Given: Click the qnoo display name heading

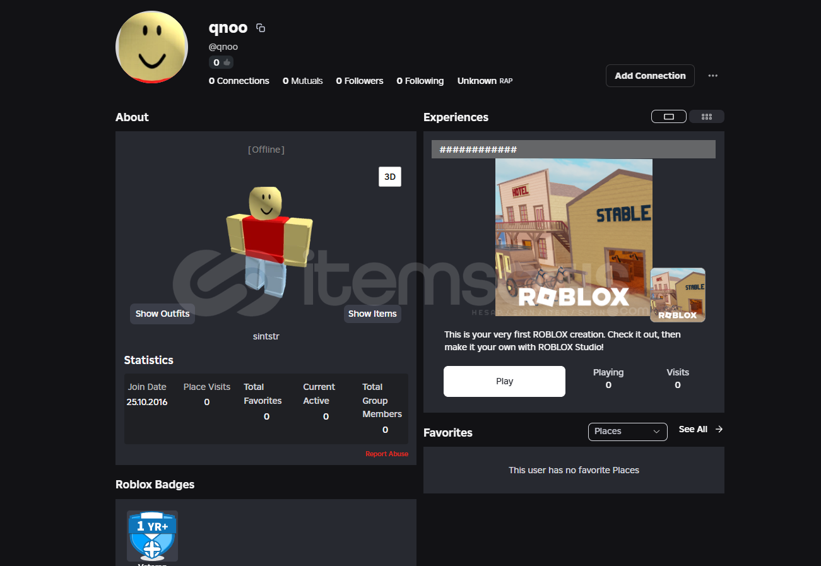Looking at the screenshot, I should point(228,28).
